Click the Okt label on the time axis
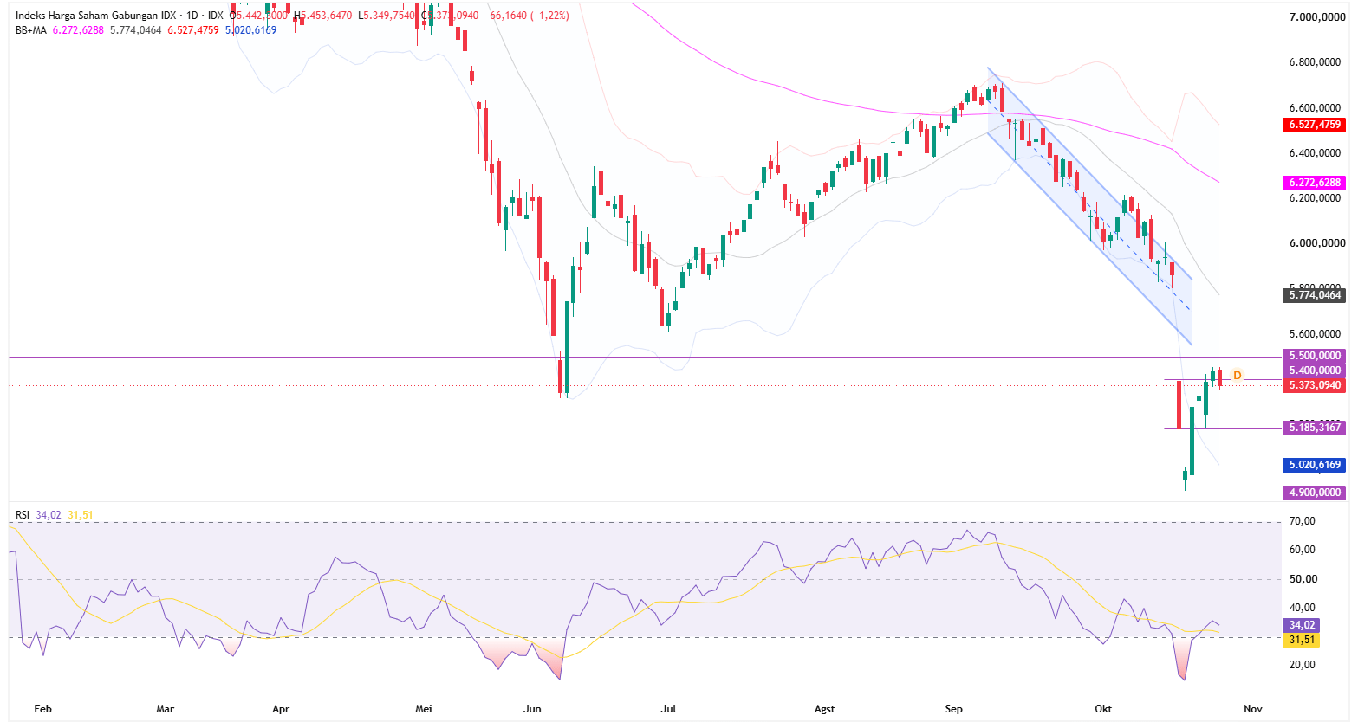Image resolution: width=1358 pixels, height=722 pixels. (1103, 709)
